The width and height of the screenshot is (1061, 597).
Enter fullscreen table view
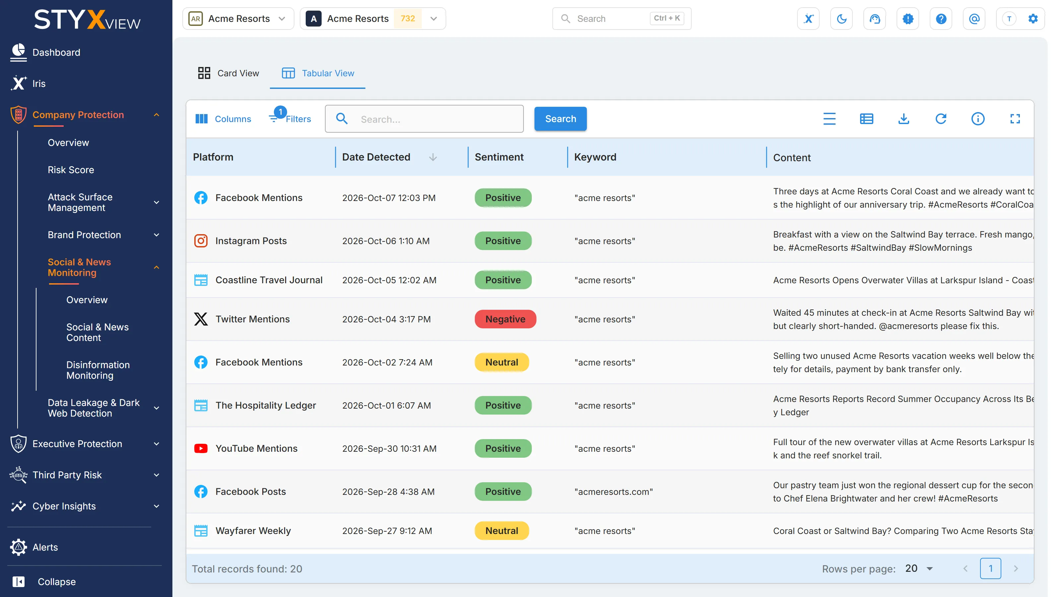tap(1015, 119)
